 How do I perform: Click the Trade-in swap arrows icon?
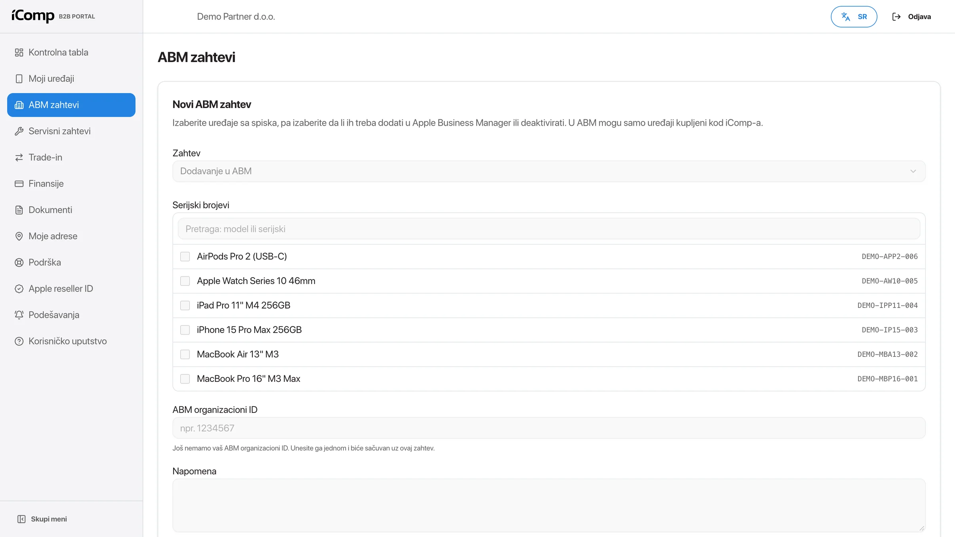(x=19, y=158)
